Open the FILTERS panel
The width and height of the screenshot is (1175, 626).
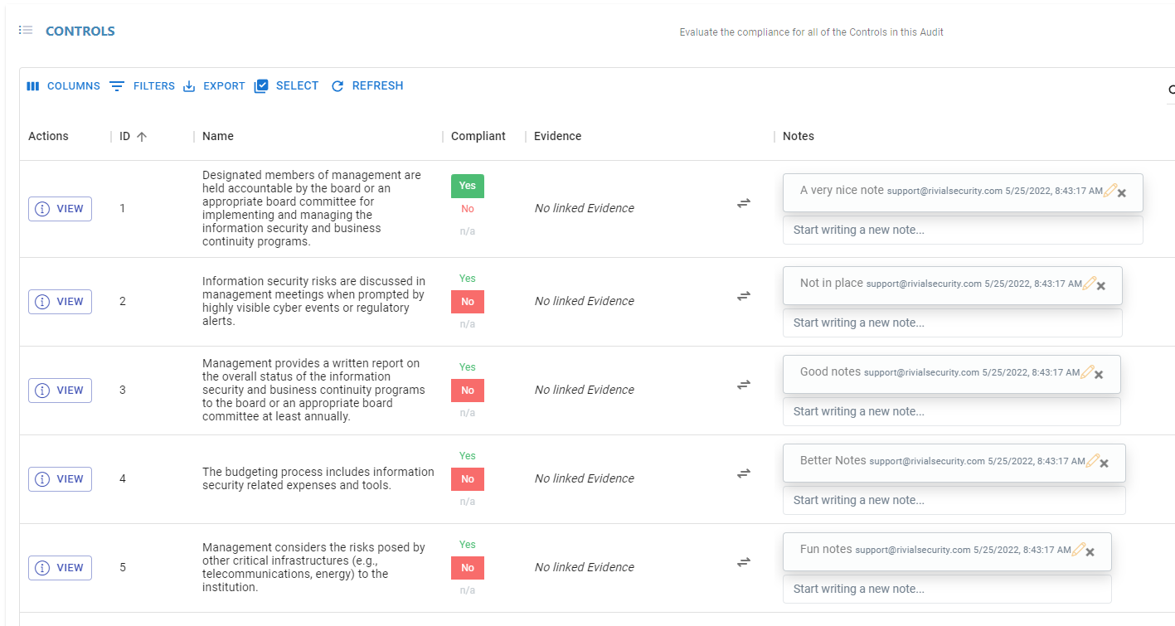pos(143,86)
